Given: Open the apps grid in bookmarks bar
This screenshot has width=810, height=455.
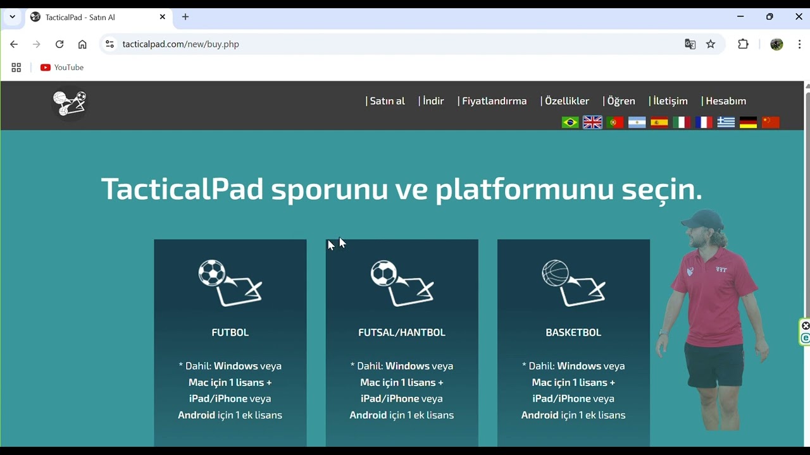Looking at the screenshot, I should pos(16,68).
